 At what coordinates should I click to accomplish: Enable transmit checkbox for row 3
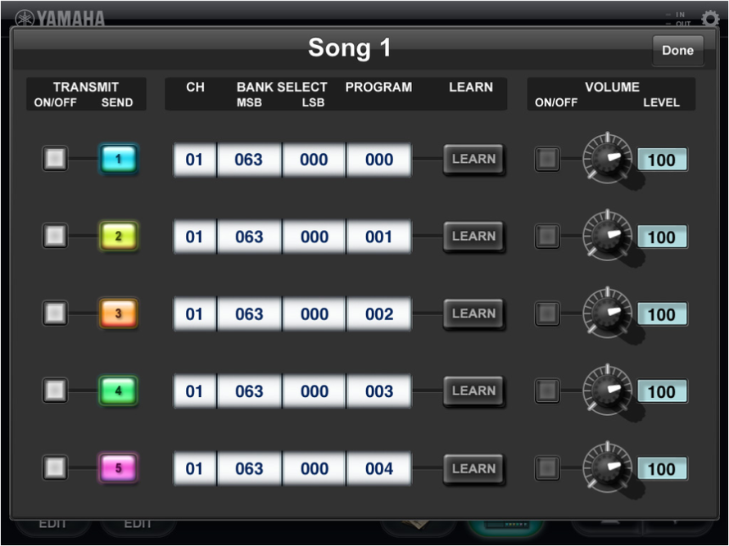[x=55, y=314]
